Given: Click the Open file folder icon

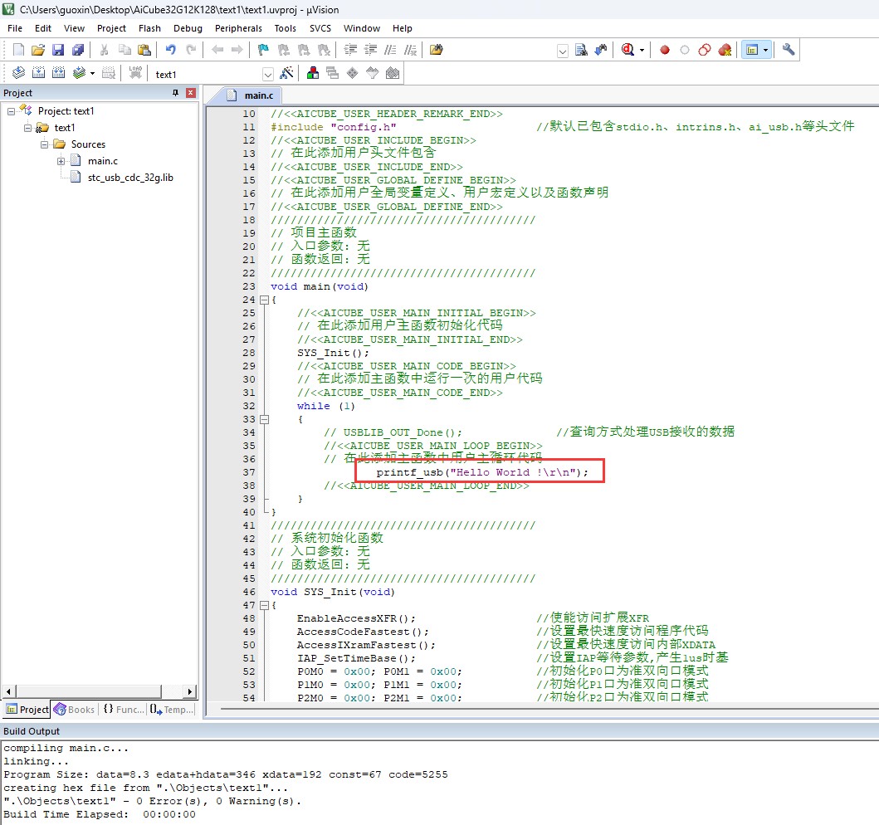Looking at the screenshot, I should (x=37, y=50).
